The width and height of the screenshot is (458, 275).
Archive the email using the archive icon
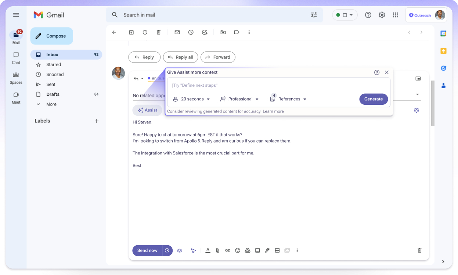[x=131, y=32]
